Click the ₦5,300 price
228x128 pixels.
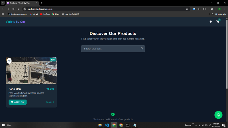coord(50,89)
